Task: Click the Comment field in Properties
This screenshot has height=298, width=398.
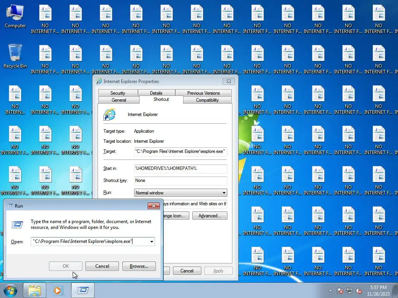Action: click(195, 204)
